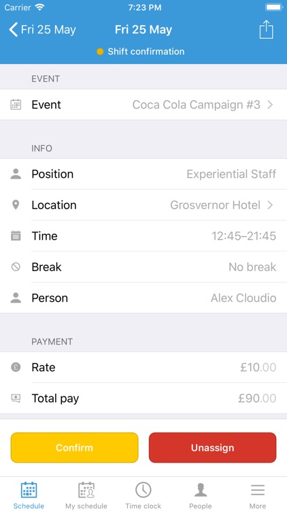Click the cash icon beside Total pay
The height and width of the screenshot is (511, 287).
tap(16, 398)
